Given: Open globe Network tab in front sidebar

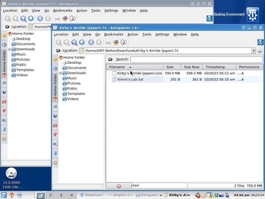Looking at the screenshot, I should point(55,116).
